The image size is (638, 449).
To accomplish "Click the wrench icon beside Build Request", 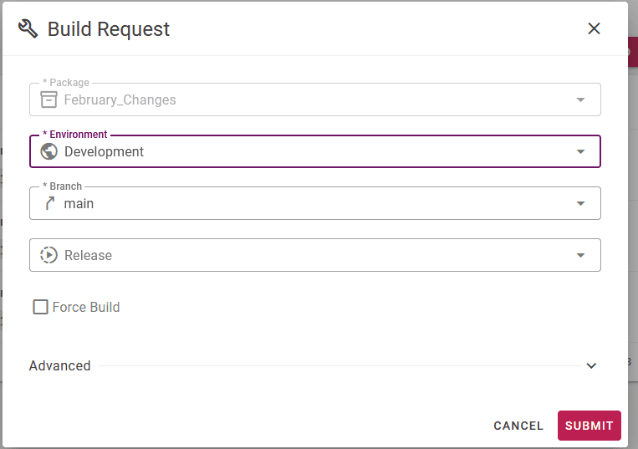I will tap(28, 29).
